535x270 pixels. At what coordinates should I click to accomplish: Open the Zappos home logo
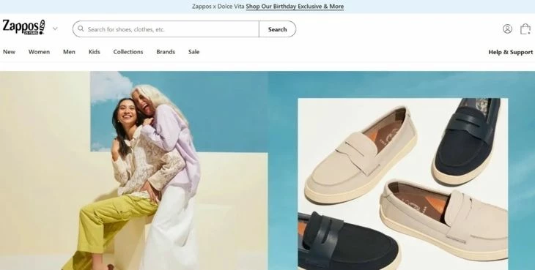[x=24, y=27]
